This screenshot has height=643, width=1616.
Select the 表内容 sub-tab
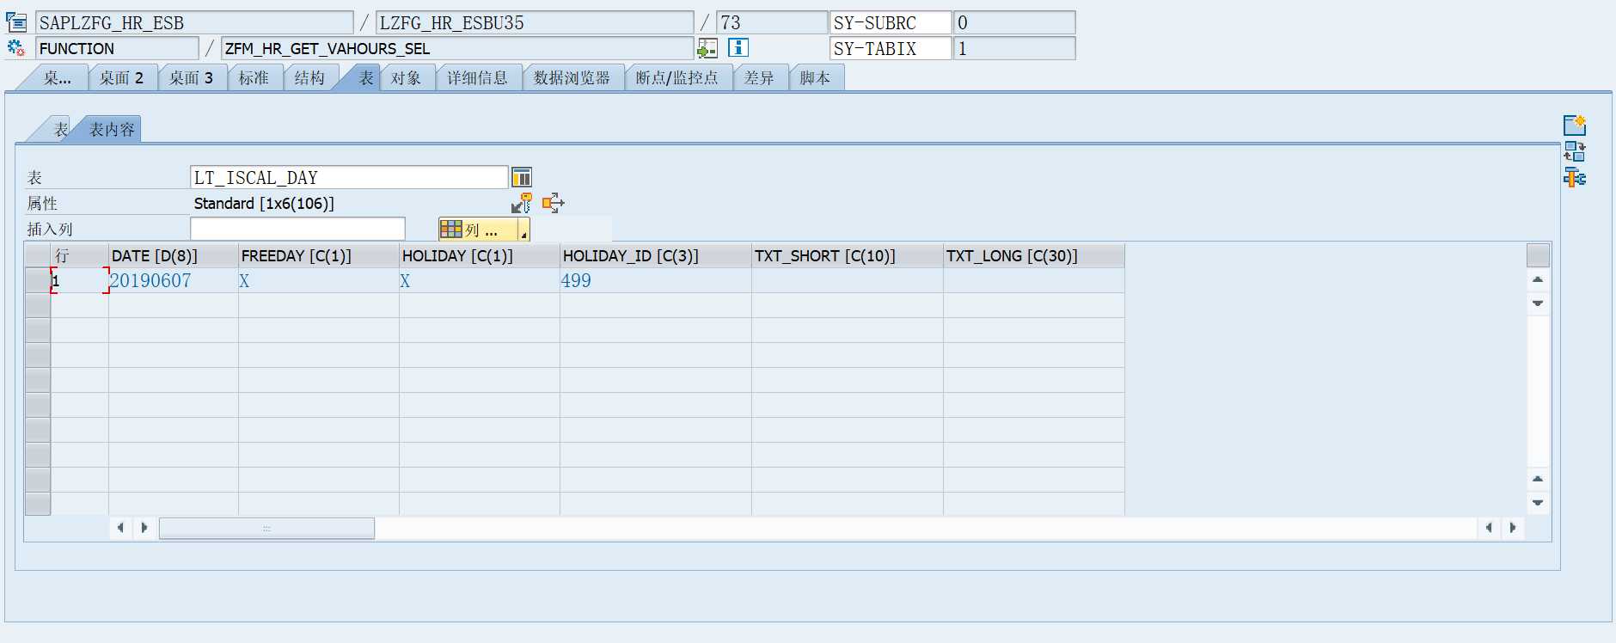click(x=112, y=129)
